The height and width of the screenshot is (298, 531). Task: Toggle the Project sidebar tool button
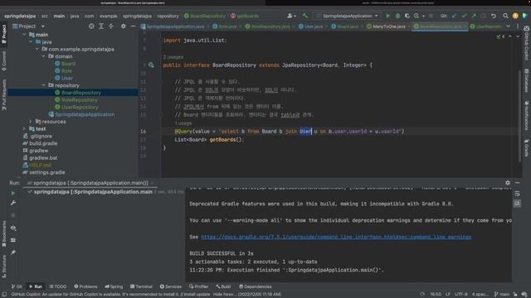pyautogui.click(x=4, y=34)
